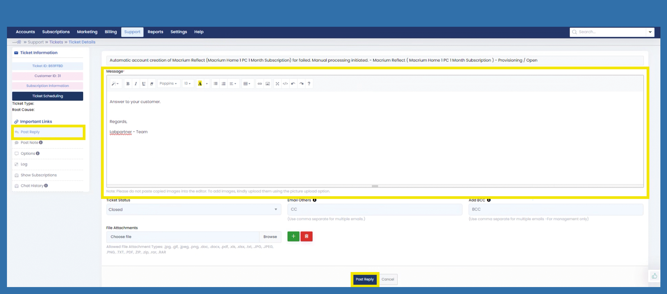Screen dimensions: 667x294
Task: Toggle fullscreen mode for the editor
Action: [277, 84]
